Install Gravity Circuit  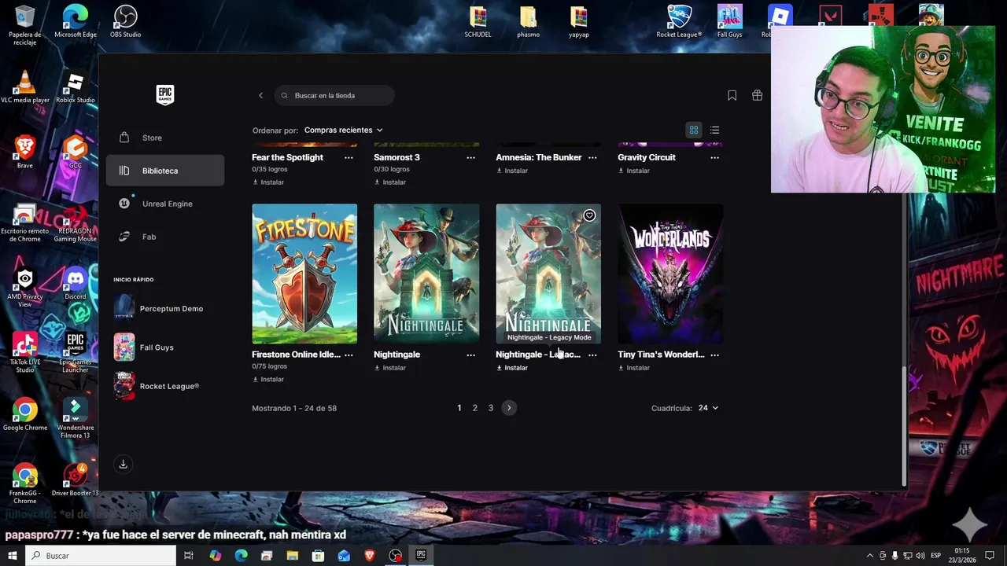coord(634,171)
